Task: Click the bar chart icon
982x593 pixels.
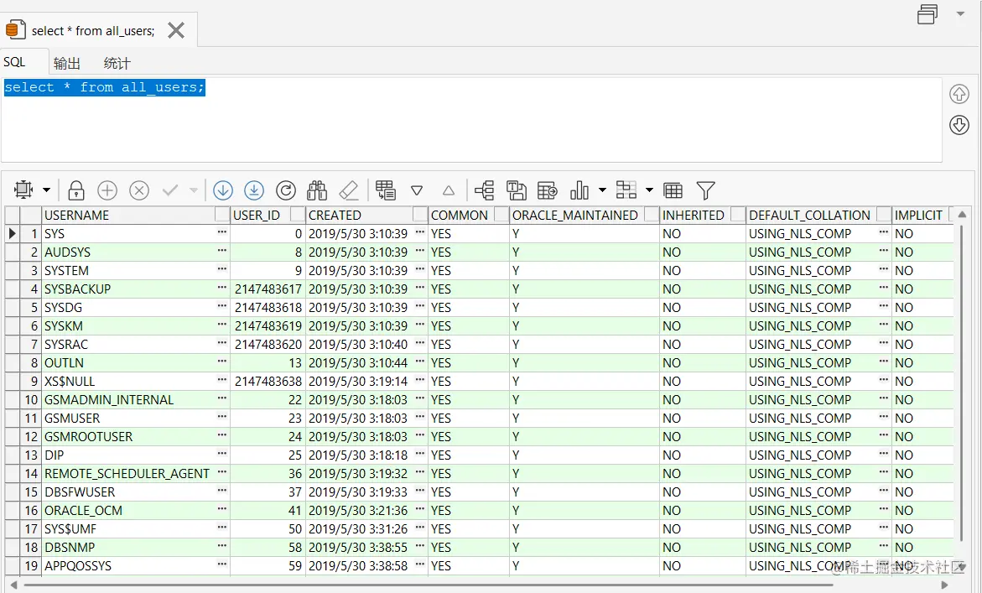Action: pos(579,190)
